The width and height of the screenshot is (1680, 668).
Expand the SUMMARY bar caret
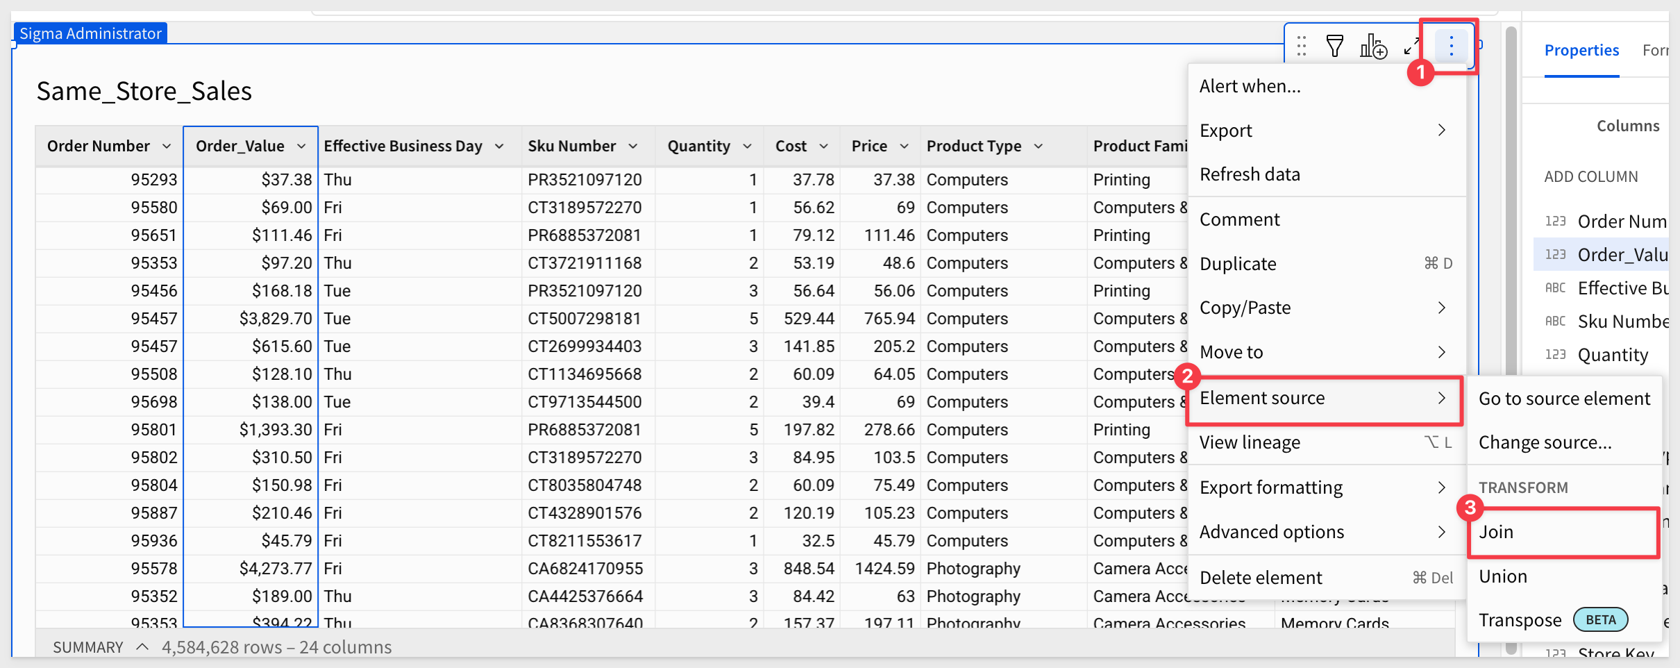tap(142, 647)
